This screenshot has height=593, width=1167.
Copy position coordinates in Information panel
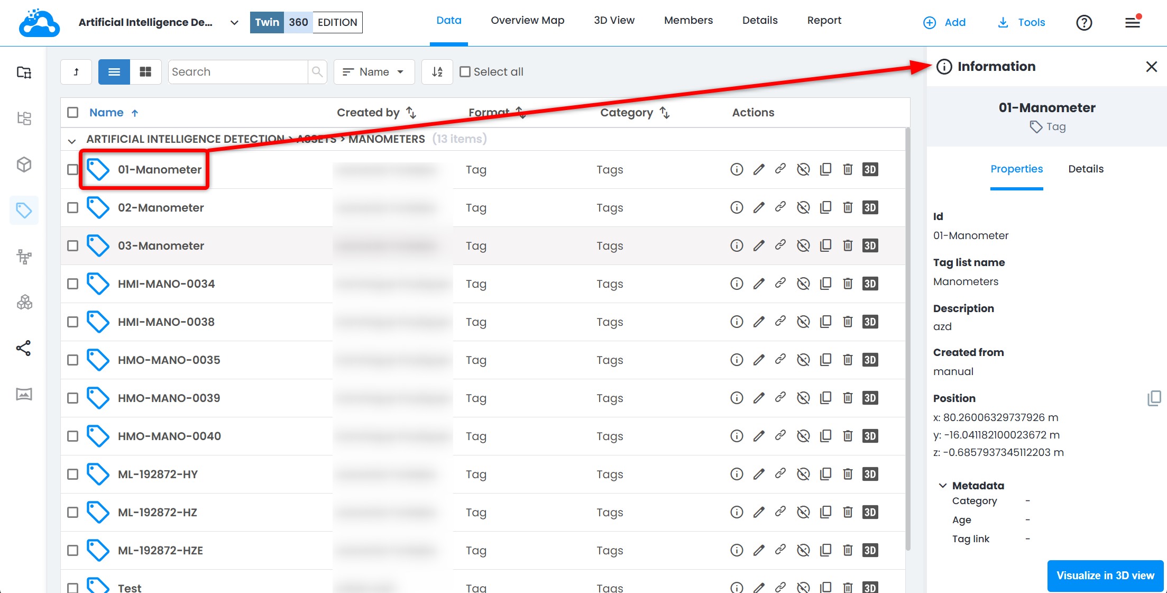click(x=1154, y=398)
